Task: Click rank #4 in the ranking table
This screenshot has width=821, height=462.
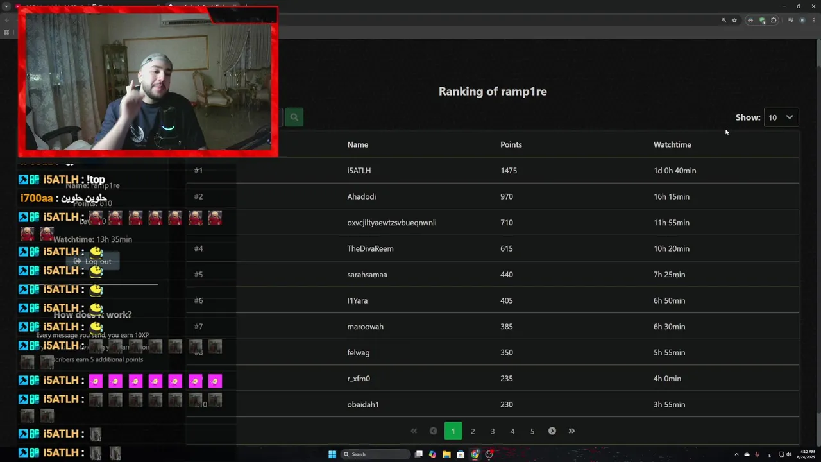Action: click(x=199, y=248)
